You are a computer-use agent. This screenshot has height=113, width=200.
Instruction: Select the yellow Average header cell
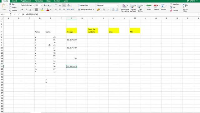72,31
